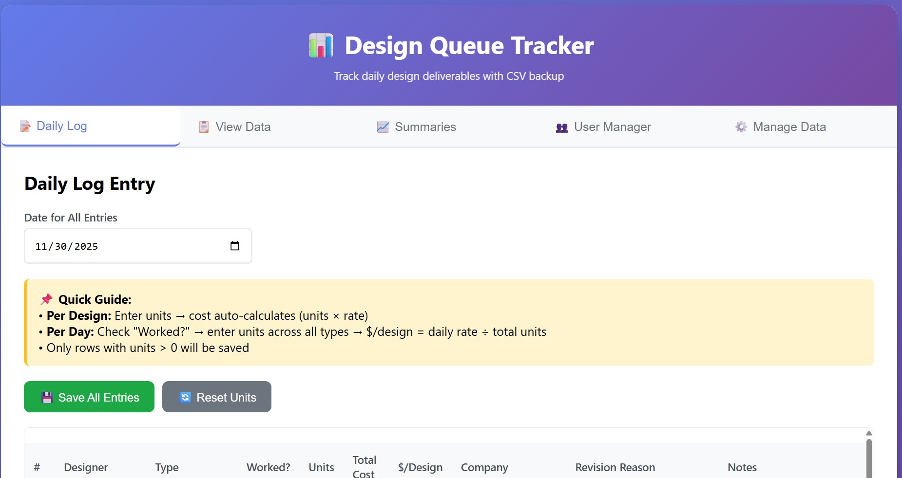Select the month segment of the date
This screenshot has width=902, height=478.
[x=41, y=246]
